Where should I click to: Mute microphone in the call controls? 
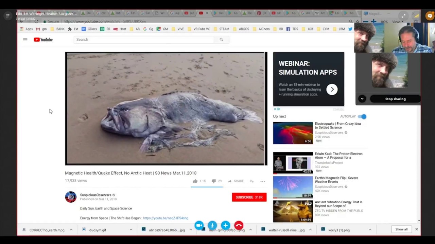212,225
